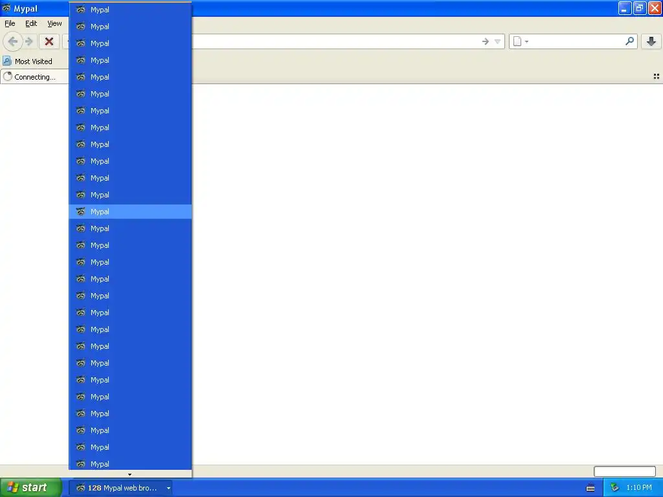Go forward using the Forward arrow button
Image resolution: width=663 pixels, height=497 pixels.
click(29, 41)
